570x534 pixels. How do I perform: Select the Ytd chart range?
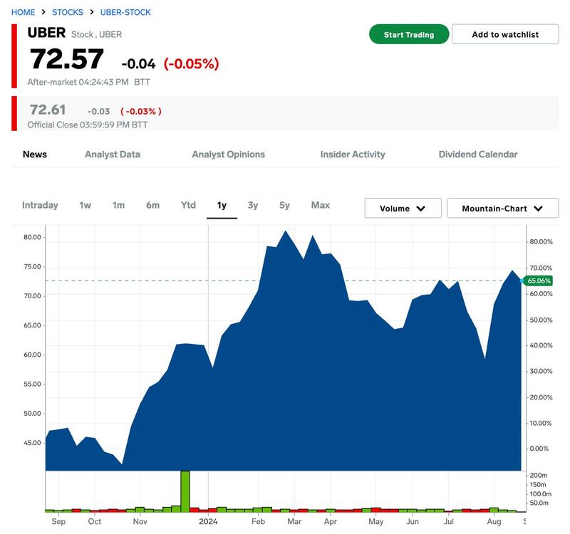coord(188,205)
